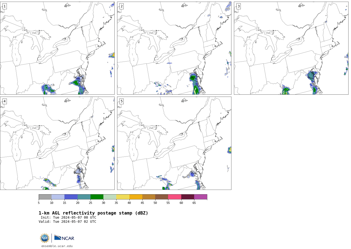Screen dimensions: 351x249
Task: Click the panel number 2 label
Action: [121, 6]
